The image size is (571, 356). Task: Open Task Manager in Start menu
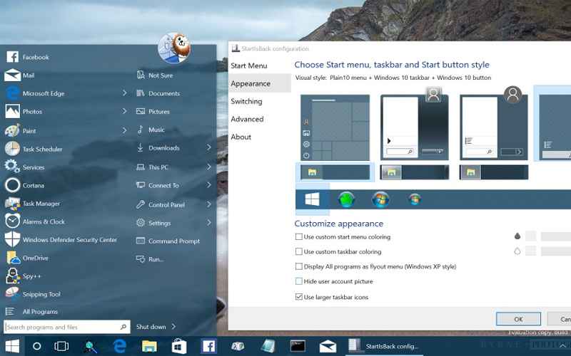(x=33, y=204)
